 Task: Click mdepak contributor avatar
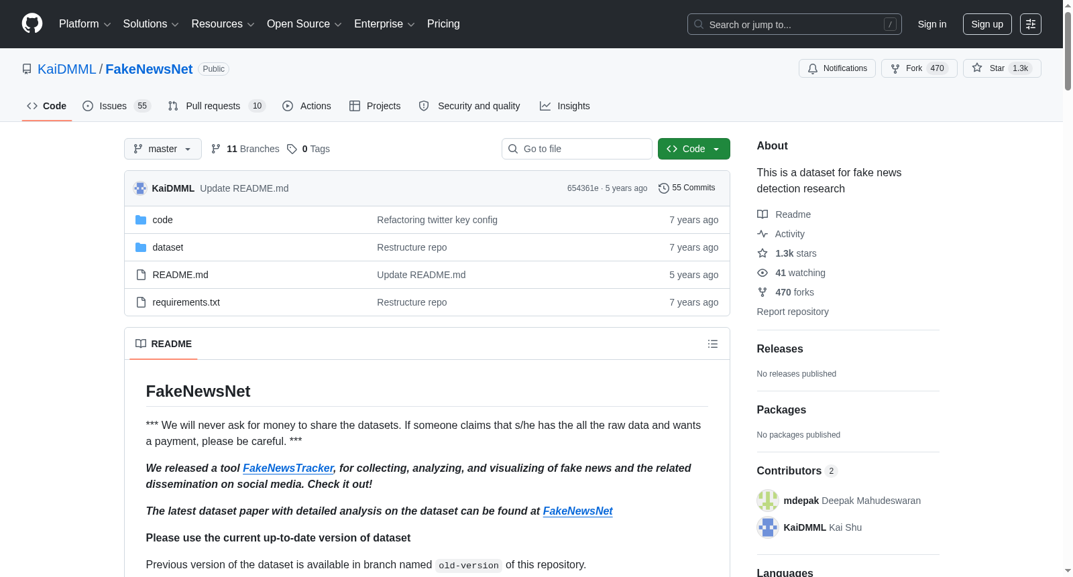pyautogui.click(x=768, y=501)
